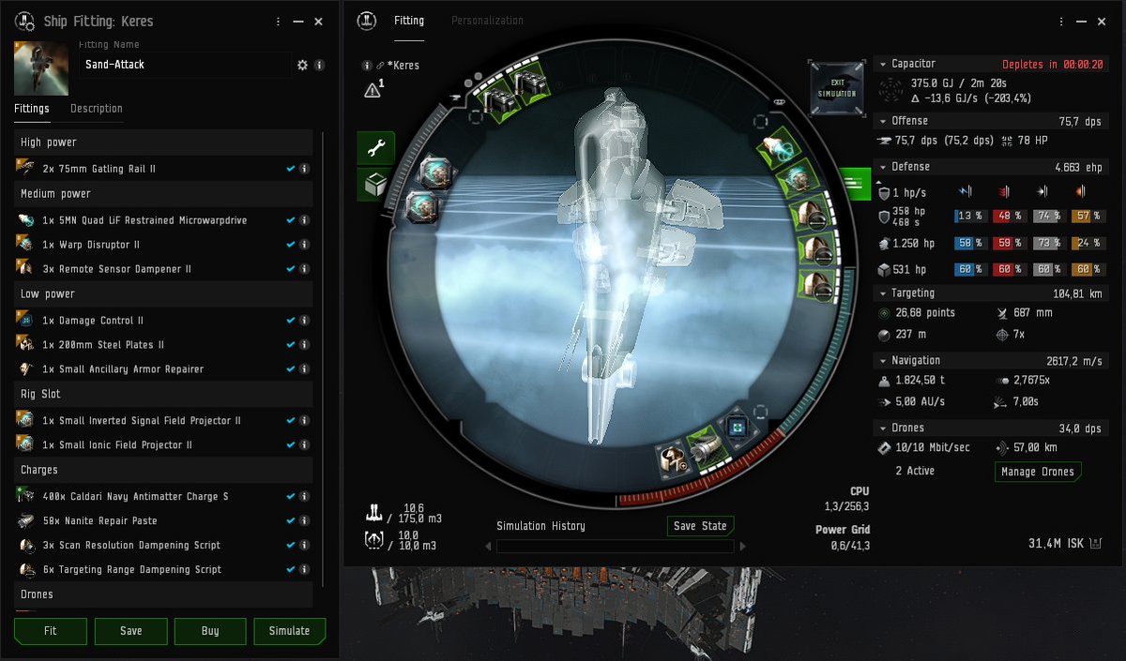Click checkmark for 200mm Steel Plates II

291,345
